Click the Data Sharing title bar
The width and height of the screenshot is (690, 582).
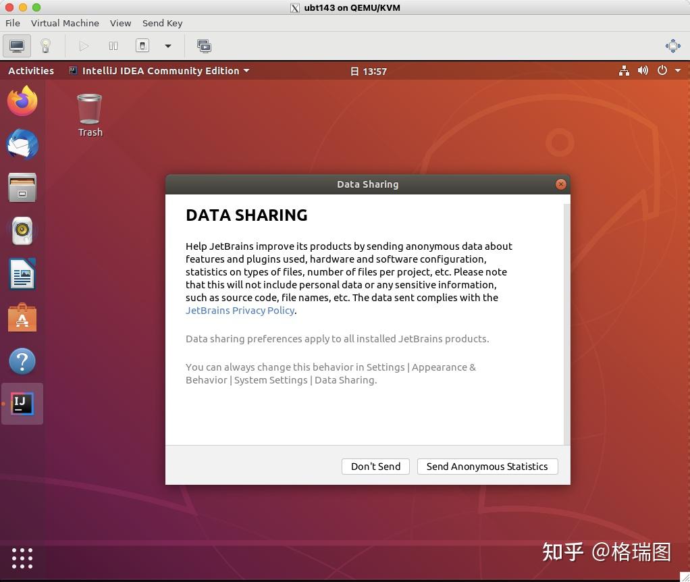[x=367, y=184]
